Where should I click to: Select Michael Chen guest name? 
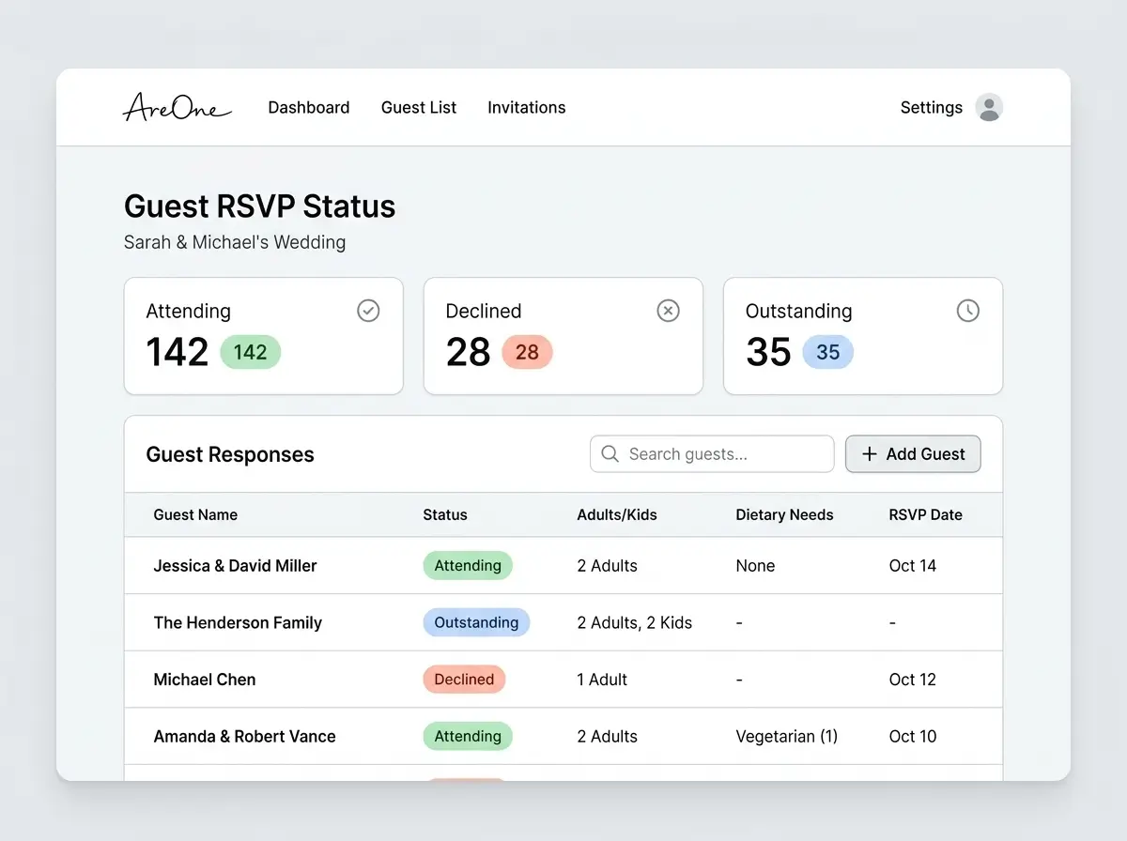[205, 680]
